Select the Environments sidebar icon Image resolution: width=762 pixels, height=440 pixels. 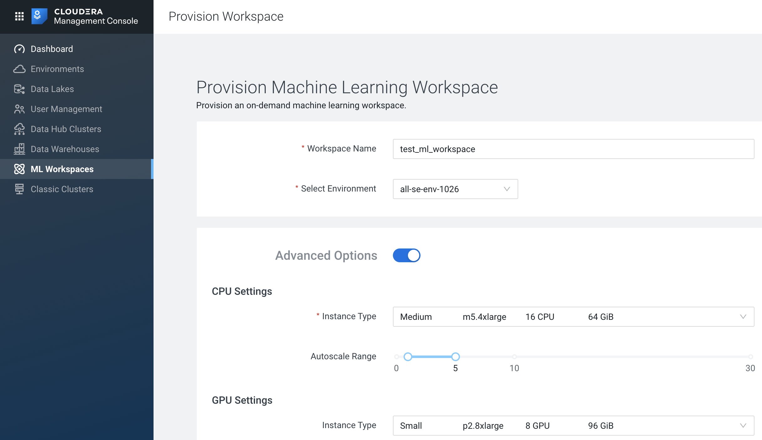pos(19,69)
